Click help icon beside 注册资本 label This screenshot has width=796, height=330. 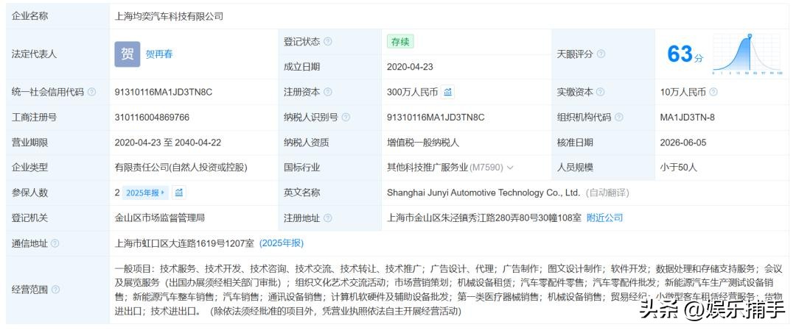click(x=328, y=92)
